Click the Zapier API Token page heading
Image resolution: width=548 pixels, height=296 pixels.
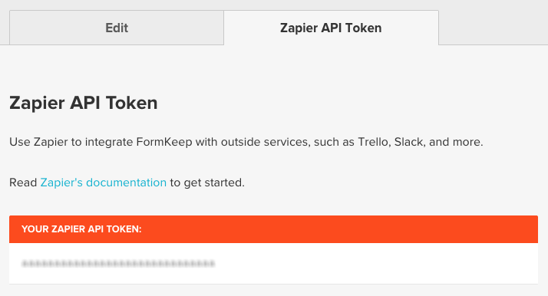84,103
